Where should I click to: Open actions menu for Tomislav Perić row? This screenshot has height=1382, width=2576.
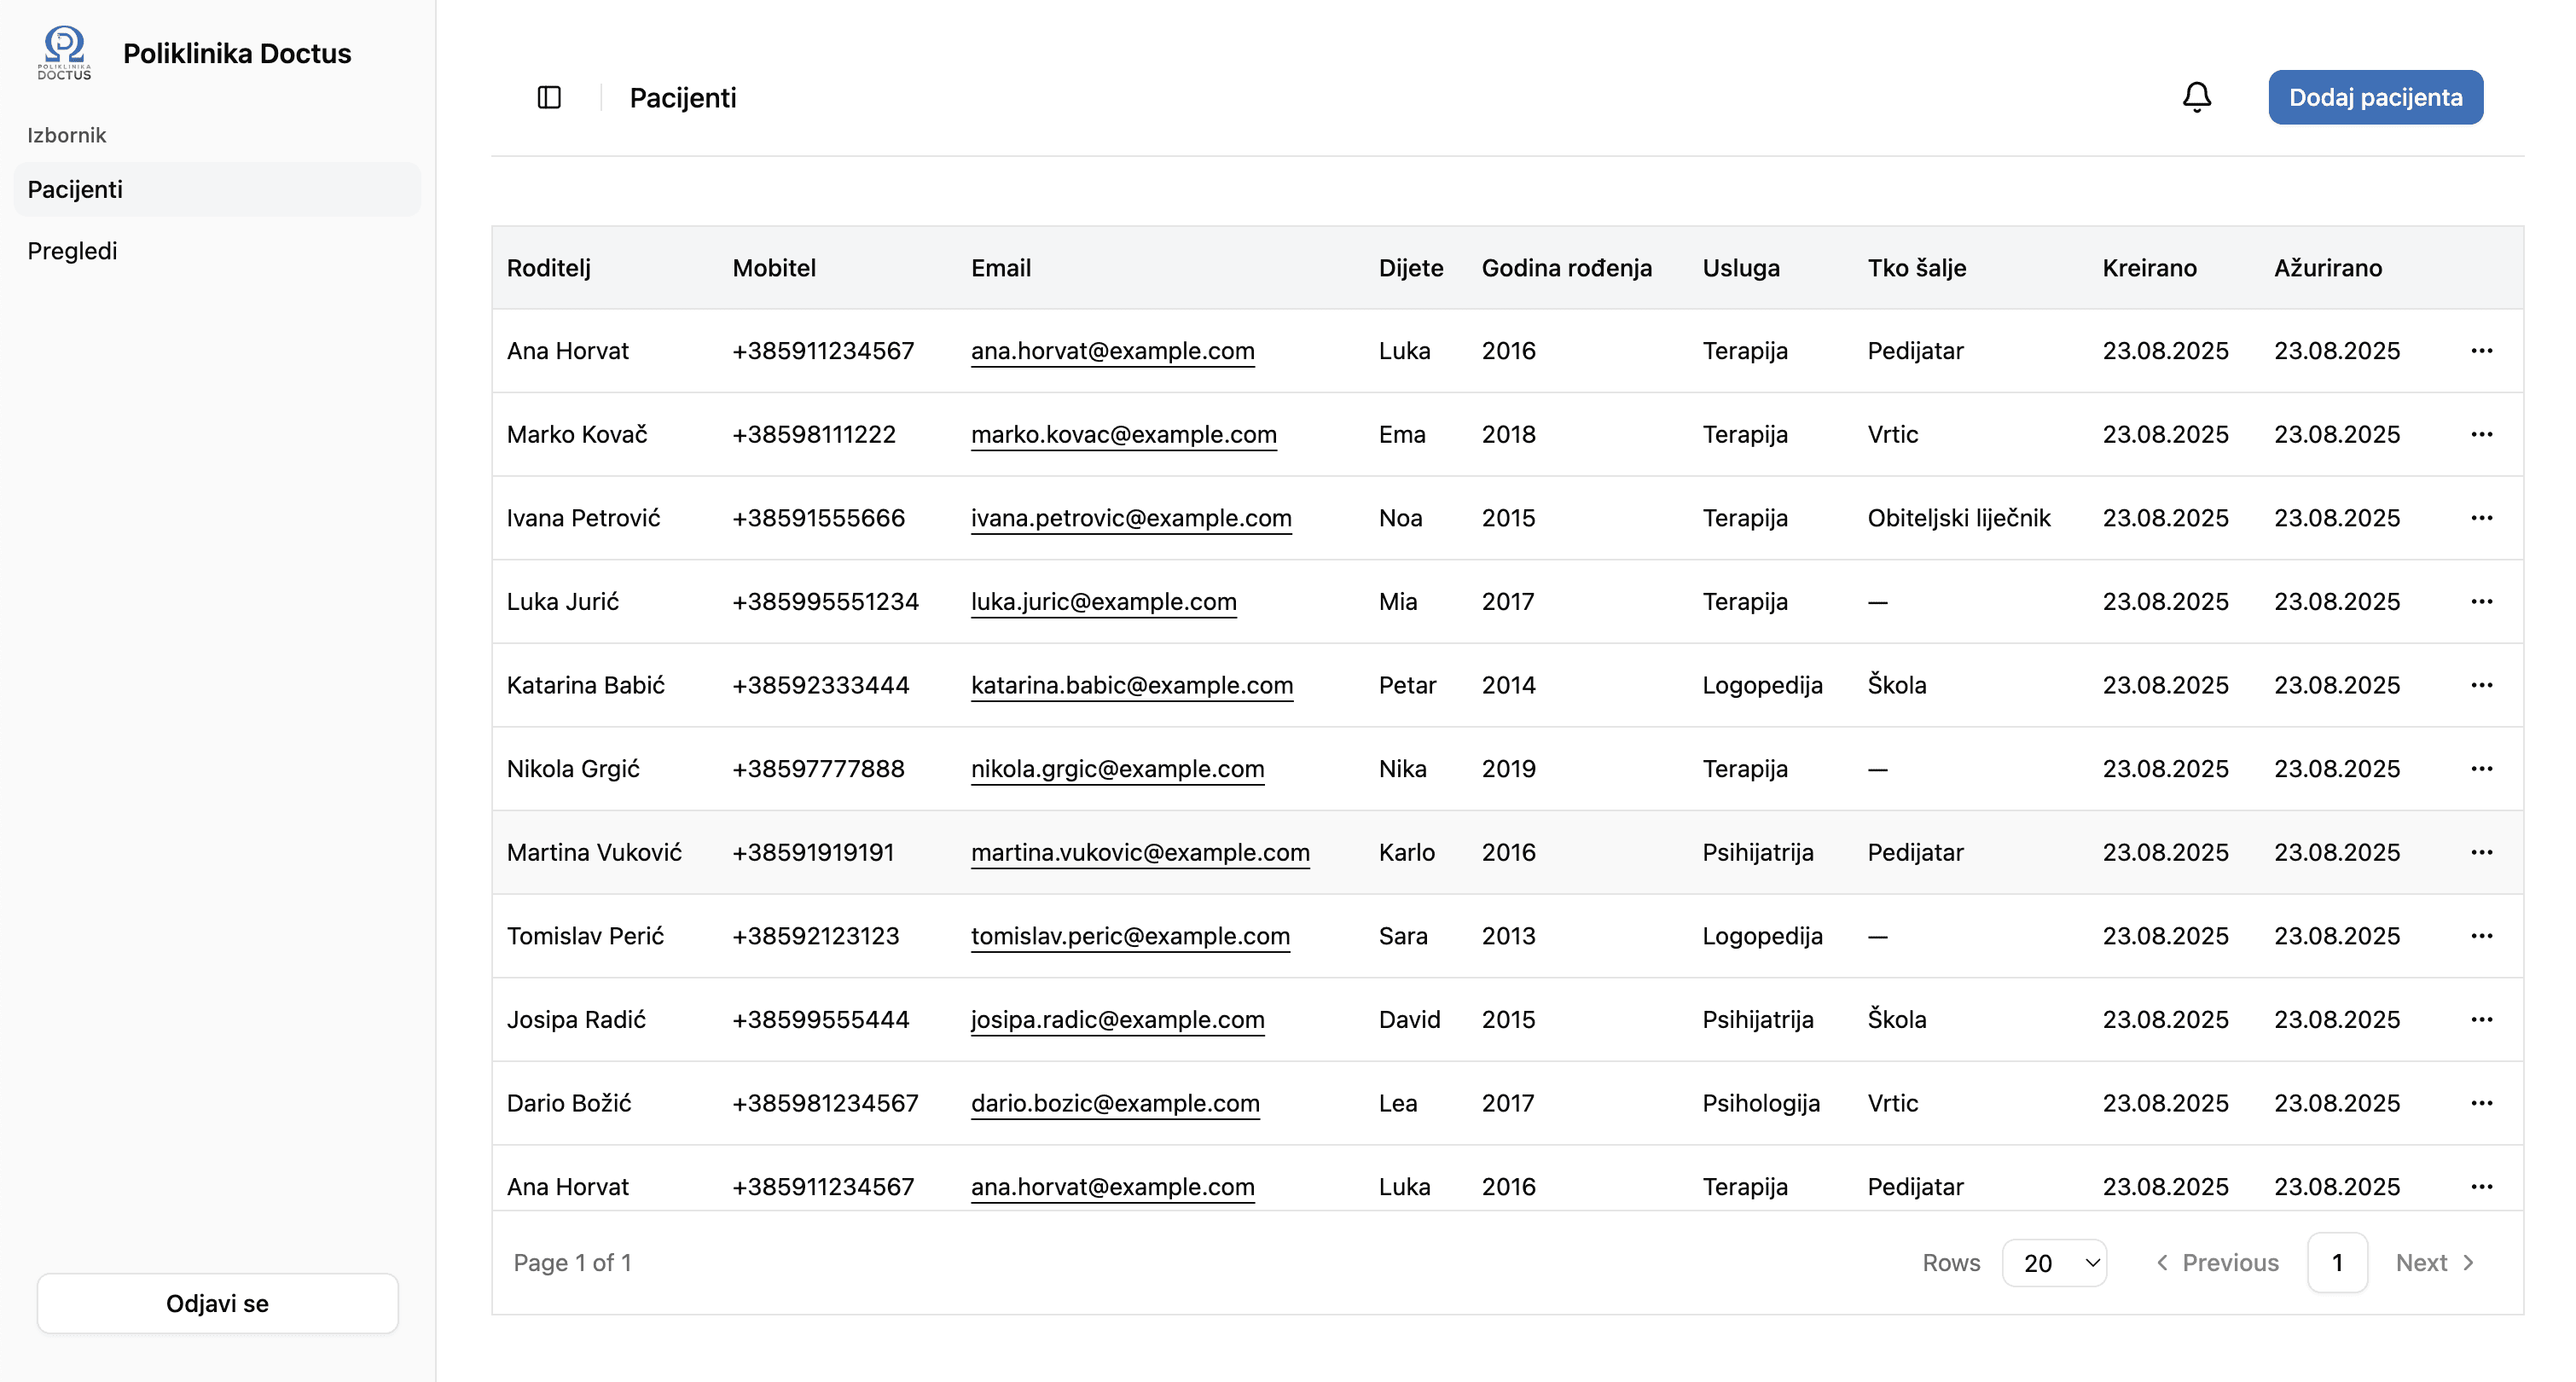tap(2481, 936)
